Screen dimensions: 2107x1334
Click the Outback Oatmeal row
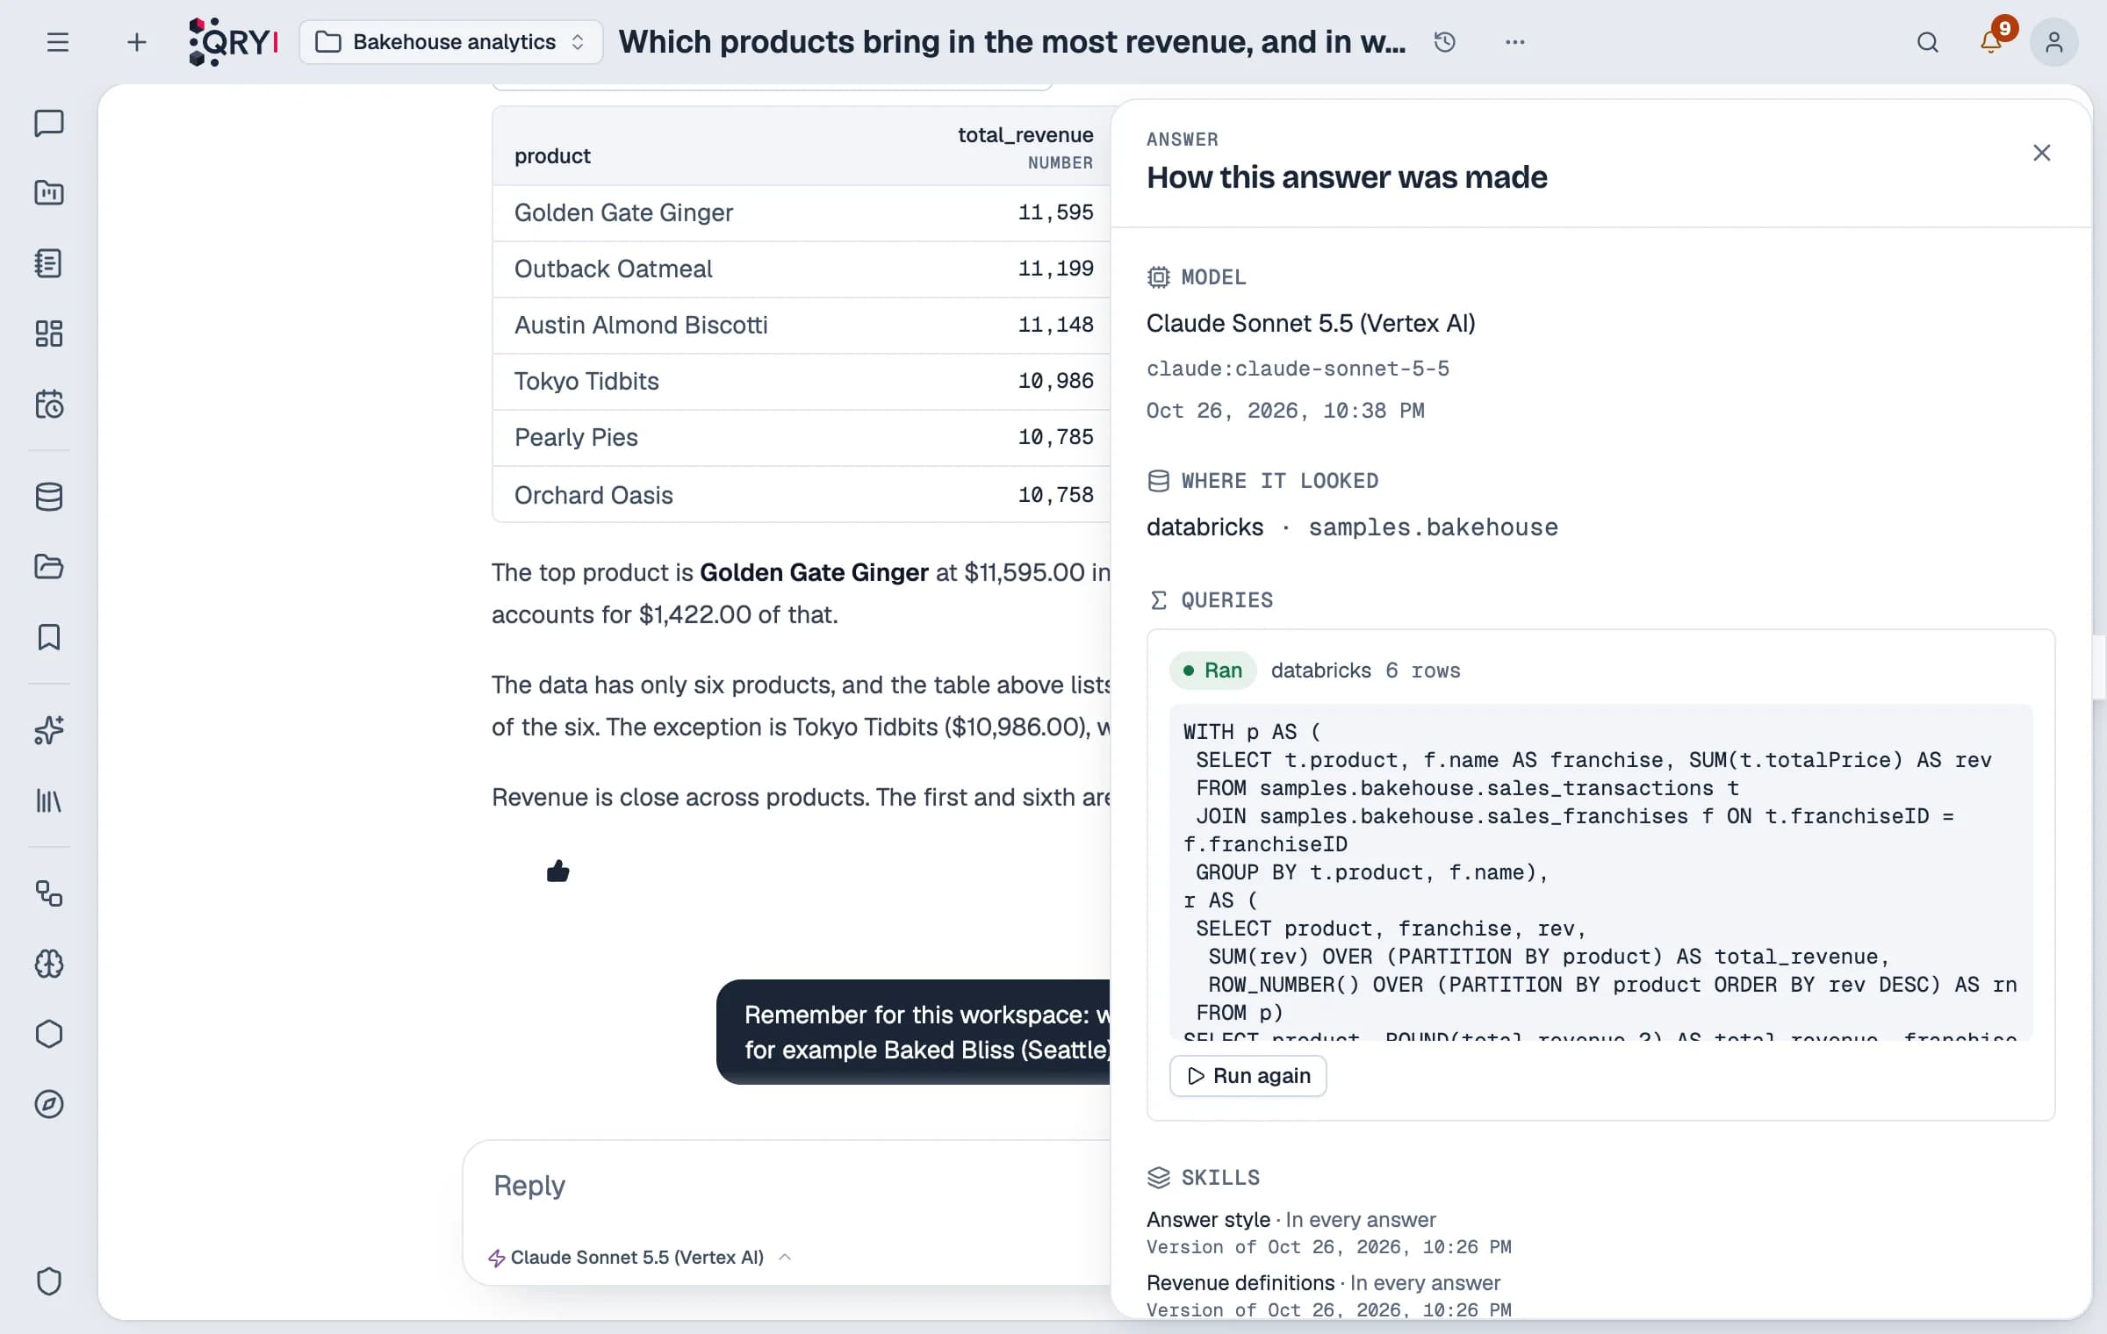[x=802, y=269]
